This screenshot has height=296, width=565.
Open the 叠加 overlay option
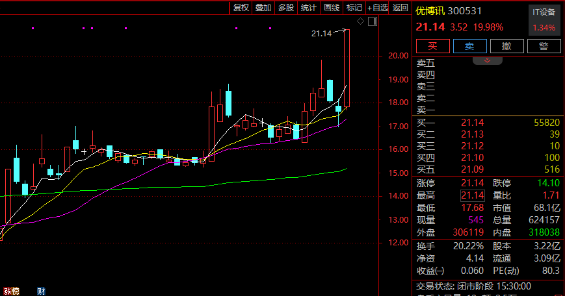pos(263,8)
